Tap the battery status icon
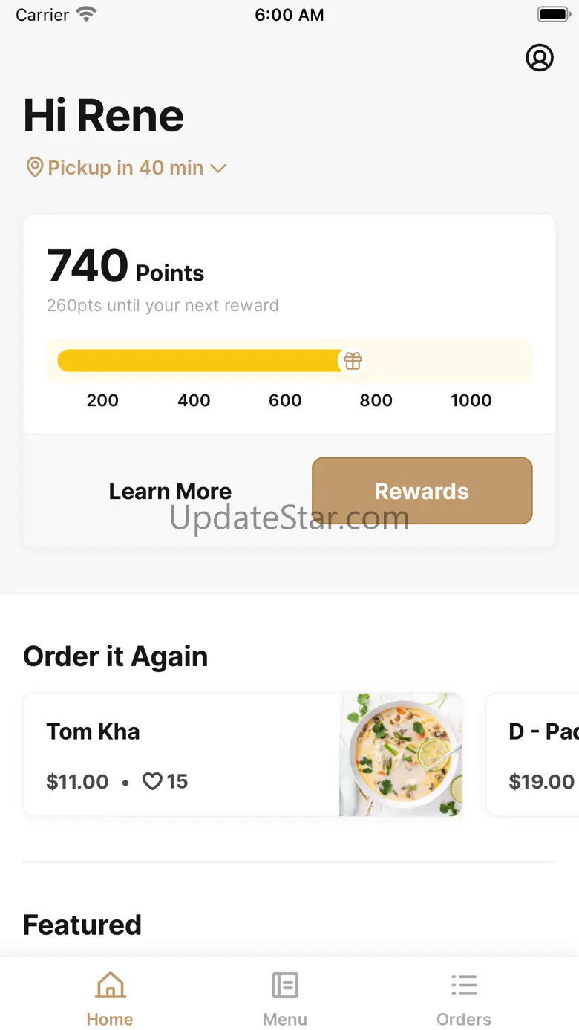The height and width of the screenshot is (1030, 579). 552,15
